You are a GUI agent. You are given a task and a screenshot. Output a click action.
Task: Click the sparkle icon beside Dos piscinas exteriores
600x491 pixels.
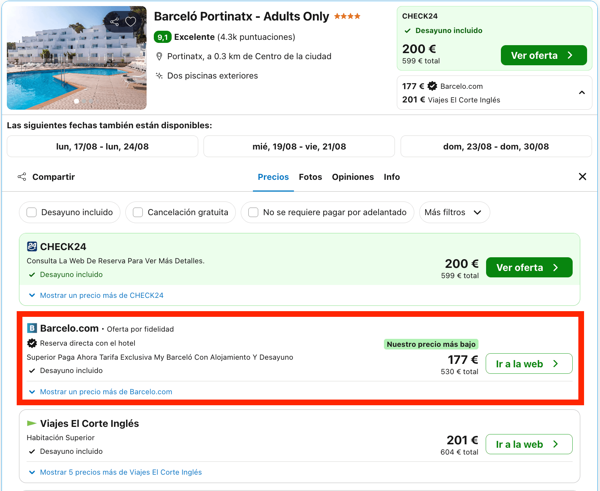(x=159, y=76)
